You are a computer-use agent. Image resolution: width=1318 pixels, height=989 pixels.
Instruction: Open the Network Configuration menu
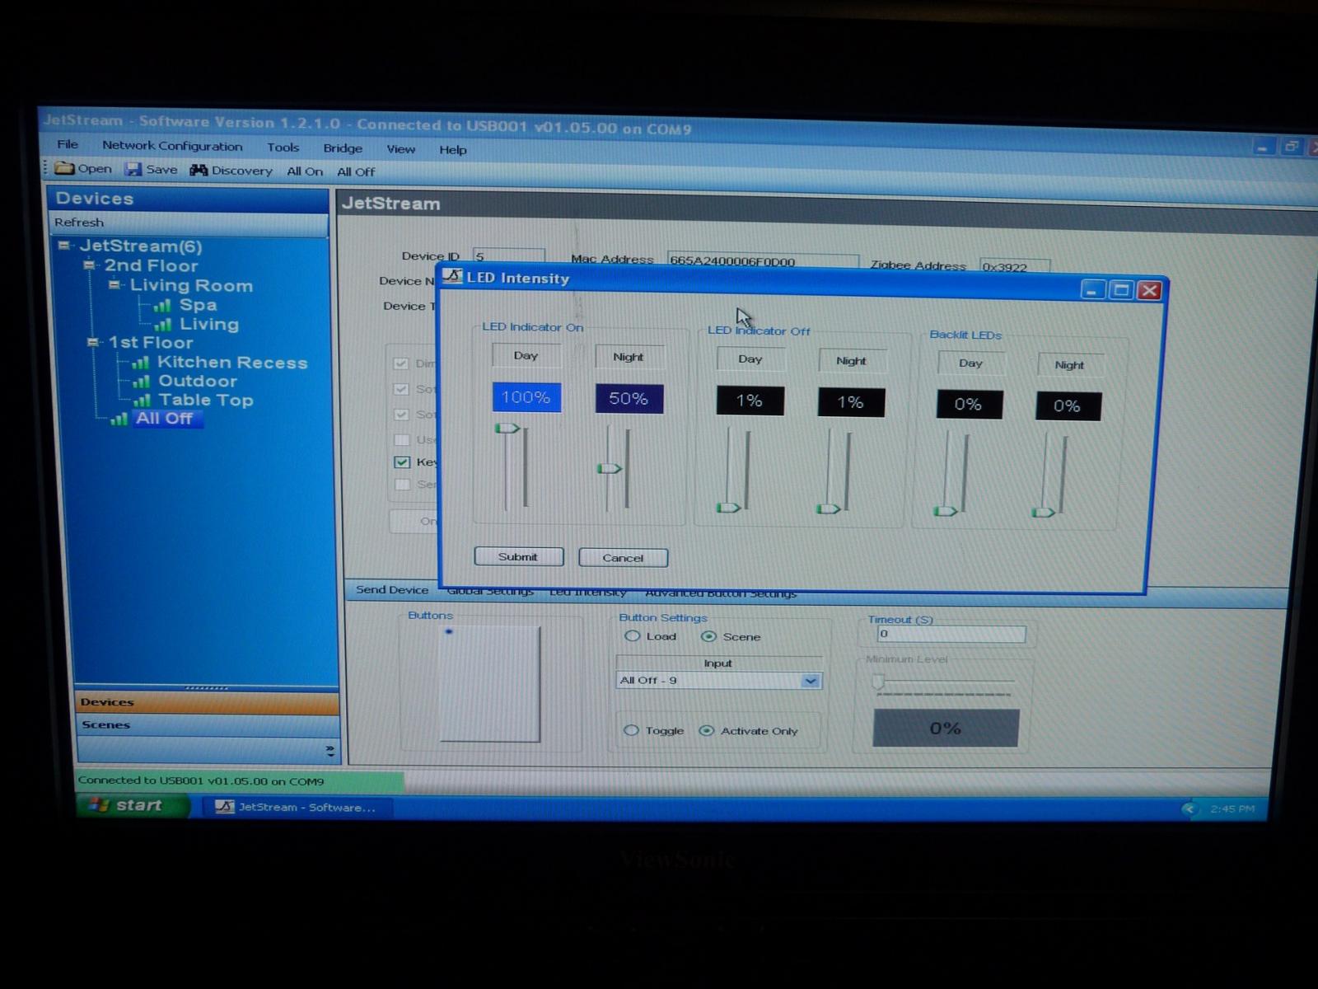pyautogui.click(x=171, y=147)
